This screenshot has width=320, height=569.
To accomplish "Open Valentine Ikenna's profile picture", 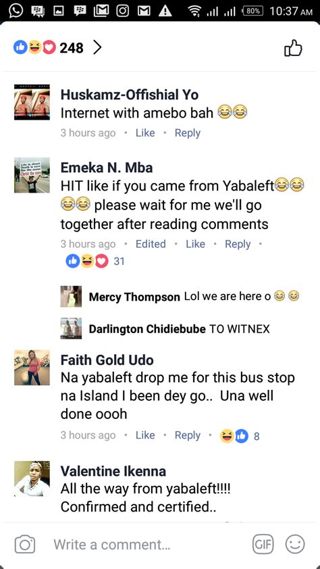I will click(x=32, y=478).
